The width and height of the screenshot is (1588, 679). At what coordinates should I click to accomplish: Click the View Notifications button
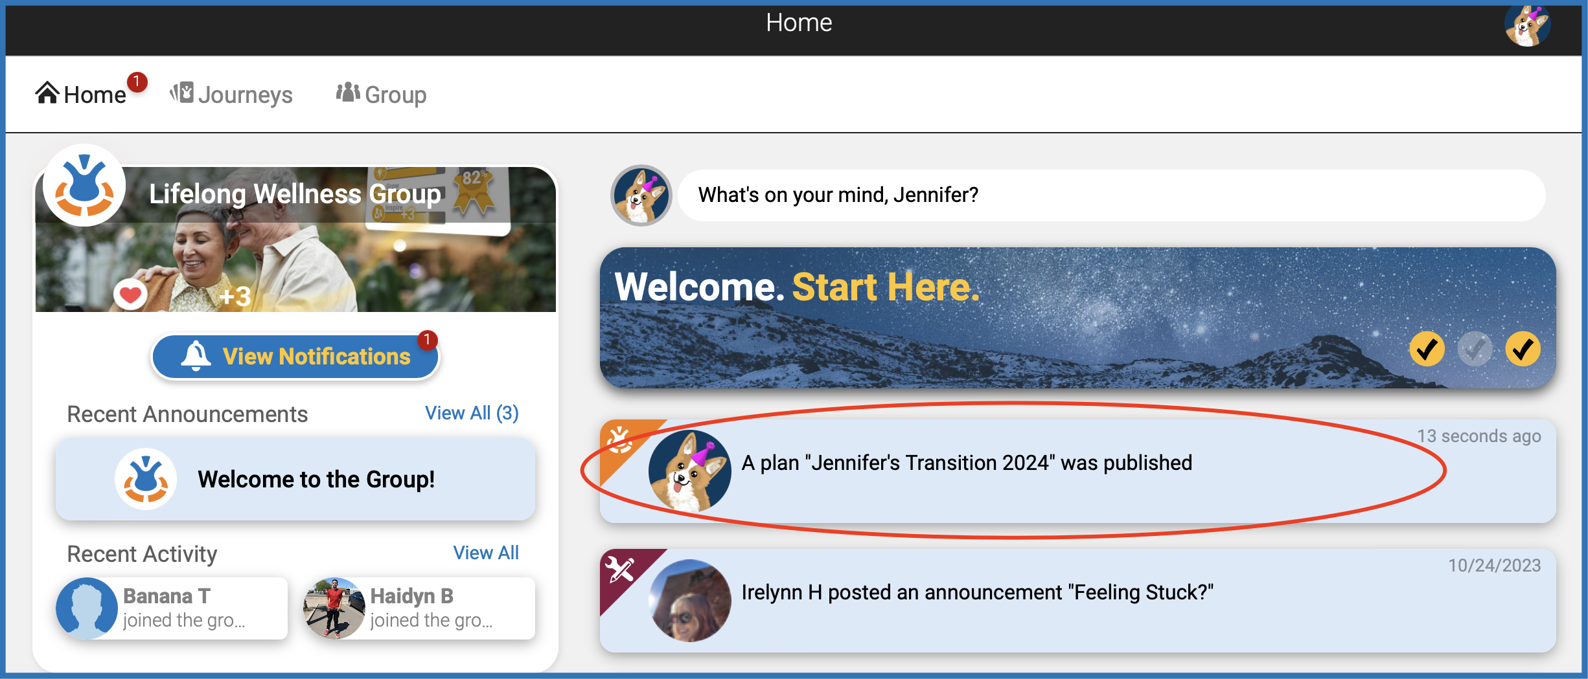coord(316,356)
